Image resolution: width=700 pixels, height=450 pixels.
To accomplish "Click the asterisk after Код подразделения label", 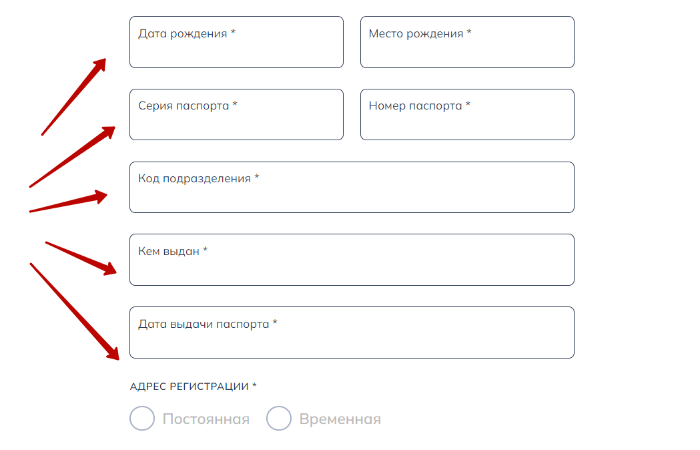I will click(x=257, y=178).
